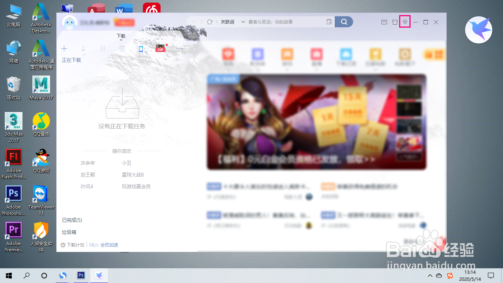Click the cloud icon in system tray
The width and height of the screenshot is (503, 283).
pos(439,276)
